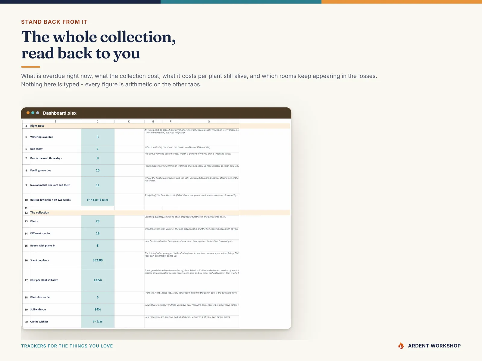The width and height of the screenshot is (482, 361).
Task: Click the Due today value 1
Action: tap(98, 149)
